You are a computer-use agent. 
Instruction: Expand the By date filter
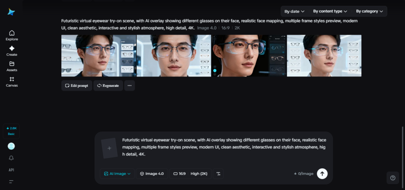(294, 11)
